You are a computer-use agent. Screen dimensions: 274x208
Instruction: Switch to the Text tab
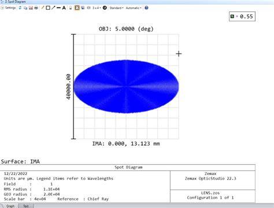click(26, 206)
